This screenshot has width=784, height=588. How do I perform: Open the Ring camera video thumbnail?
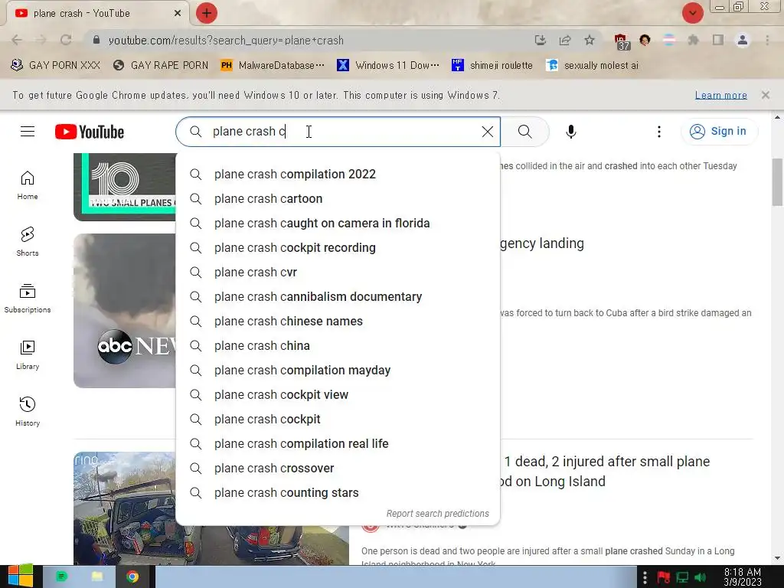[125, 508]
